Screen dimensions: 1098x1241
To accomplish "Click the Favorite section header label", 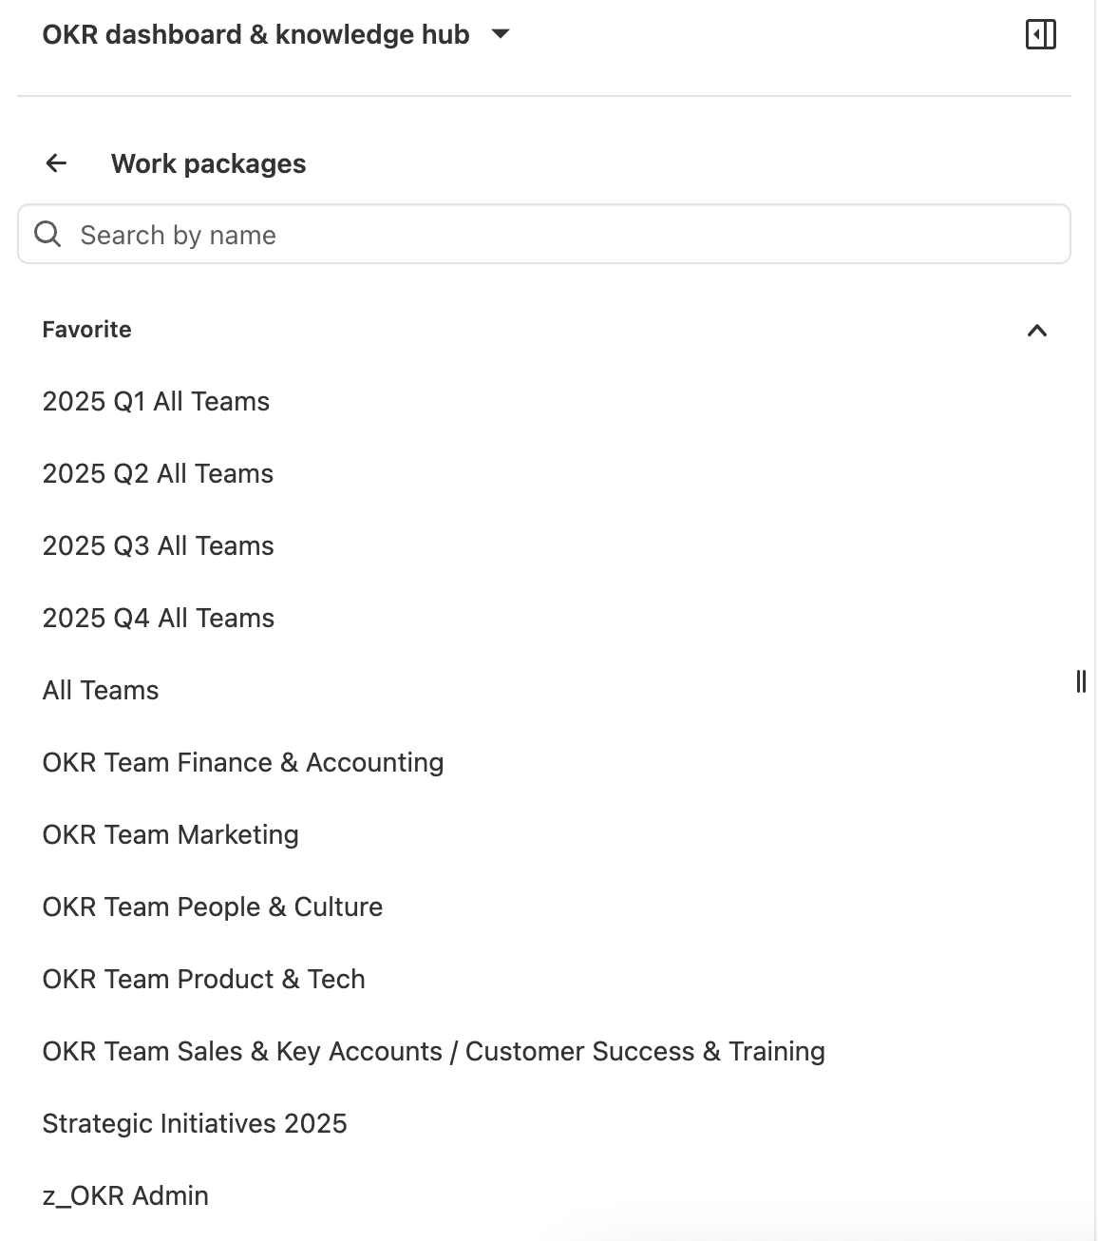I will [86, 330].
